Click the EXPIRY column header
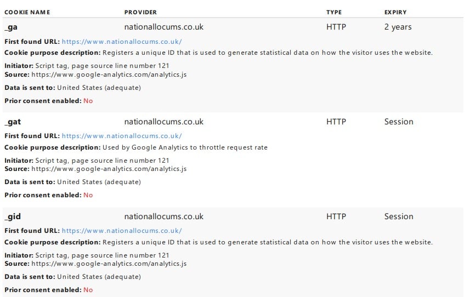 395,12
